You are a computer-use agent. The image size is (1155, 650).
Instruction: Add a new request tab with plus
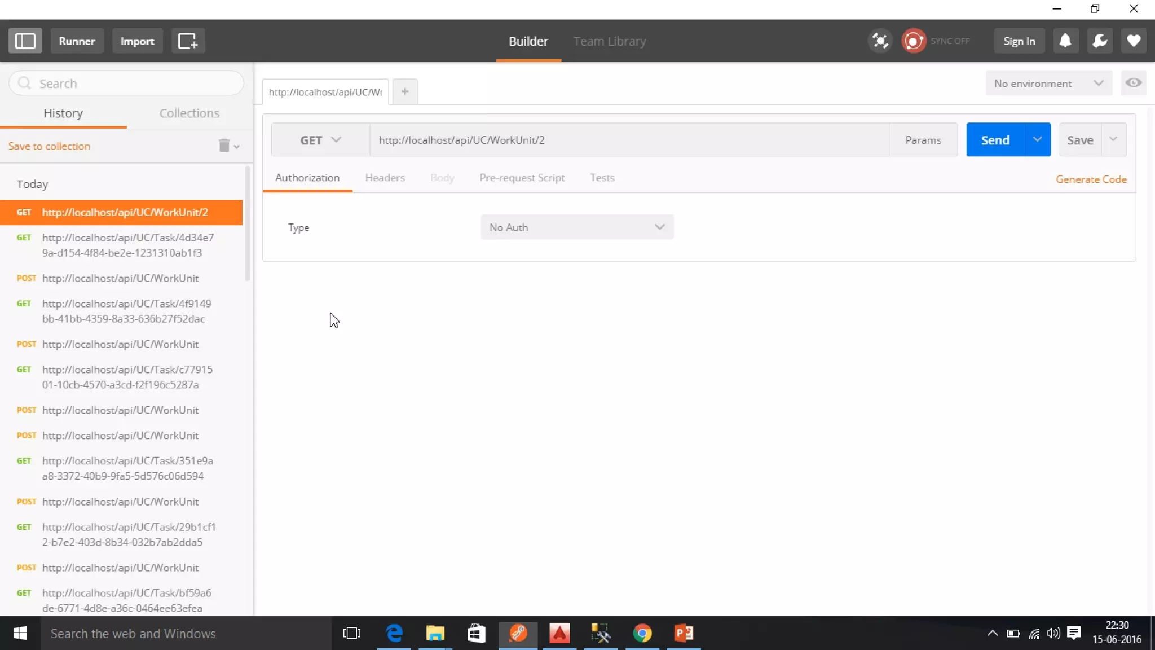point(404,91)
